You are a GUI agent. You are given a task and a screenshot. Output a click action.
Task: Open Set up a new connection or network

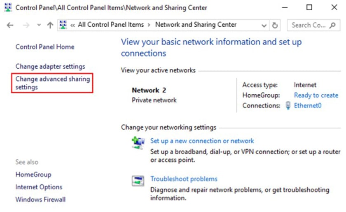pos(202,141)
